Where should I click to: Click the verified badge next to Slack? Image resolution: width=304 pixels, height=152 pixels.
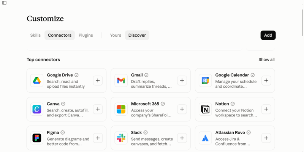point(146,132)
